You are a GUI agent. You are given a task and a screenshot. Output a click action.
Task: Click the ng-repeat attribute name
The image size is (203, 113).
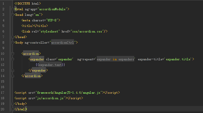click(85, 59)
